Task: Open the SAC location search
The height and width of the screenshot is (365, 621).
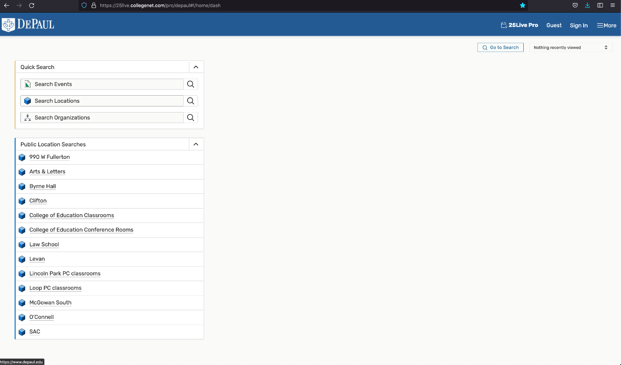Action: tap(35, 332)
